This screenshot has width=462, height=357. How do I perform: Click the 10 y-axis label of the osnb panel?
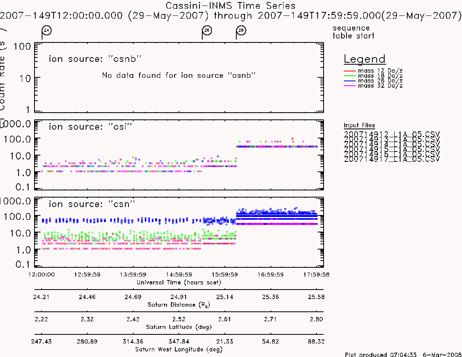(x=25, y=79)
